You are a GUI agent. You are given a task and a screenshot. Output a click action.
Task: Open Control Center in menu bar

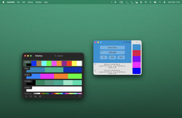pos(164,2)
